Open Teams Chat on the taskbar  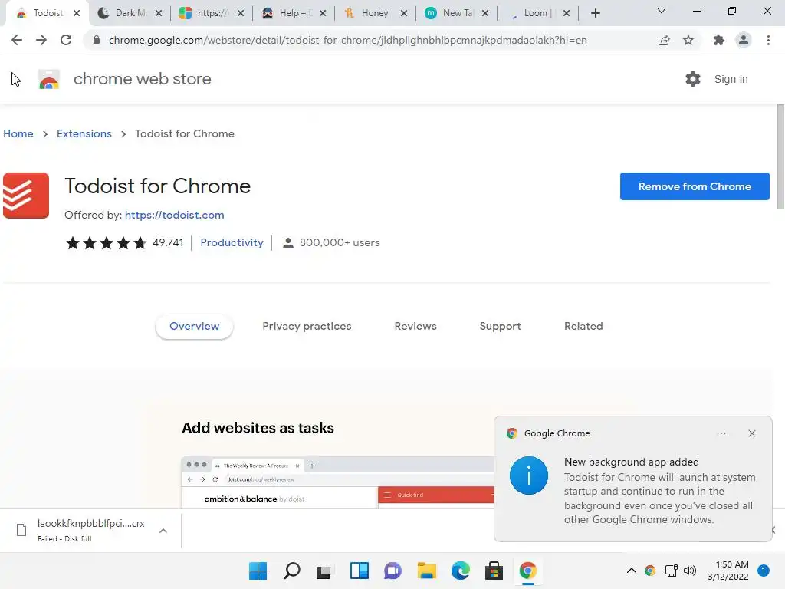(393, 571)
